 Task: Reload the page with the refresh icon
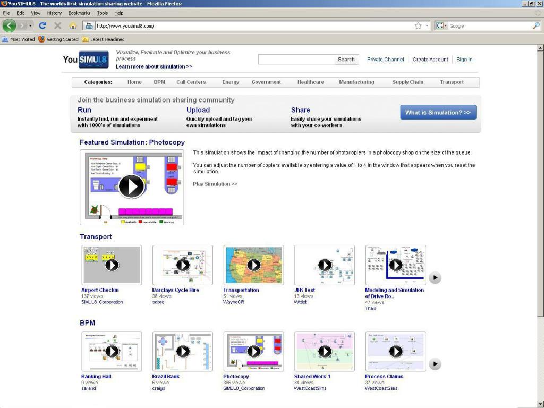tap(42, 25)
